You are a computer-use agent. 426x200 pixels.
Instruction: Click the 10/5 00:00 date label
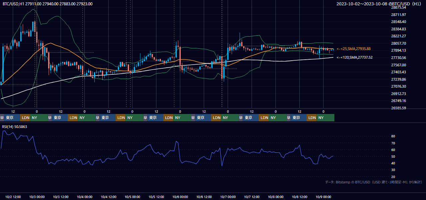coord(132,197)
